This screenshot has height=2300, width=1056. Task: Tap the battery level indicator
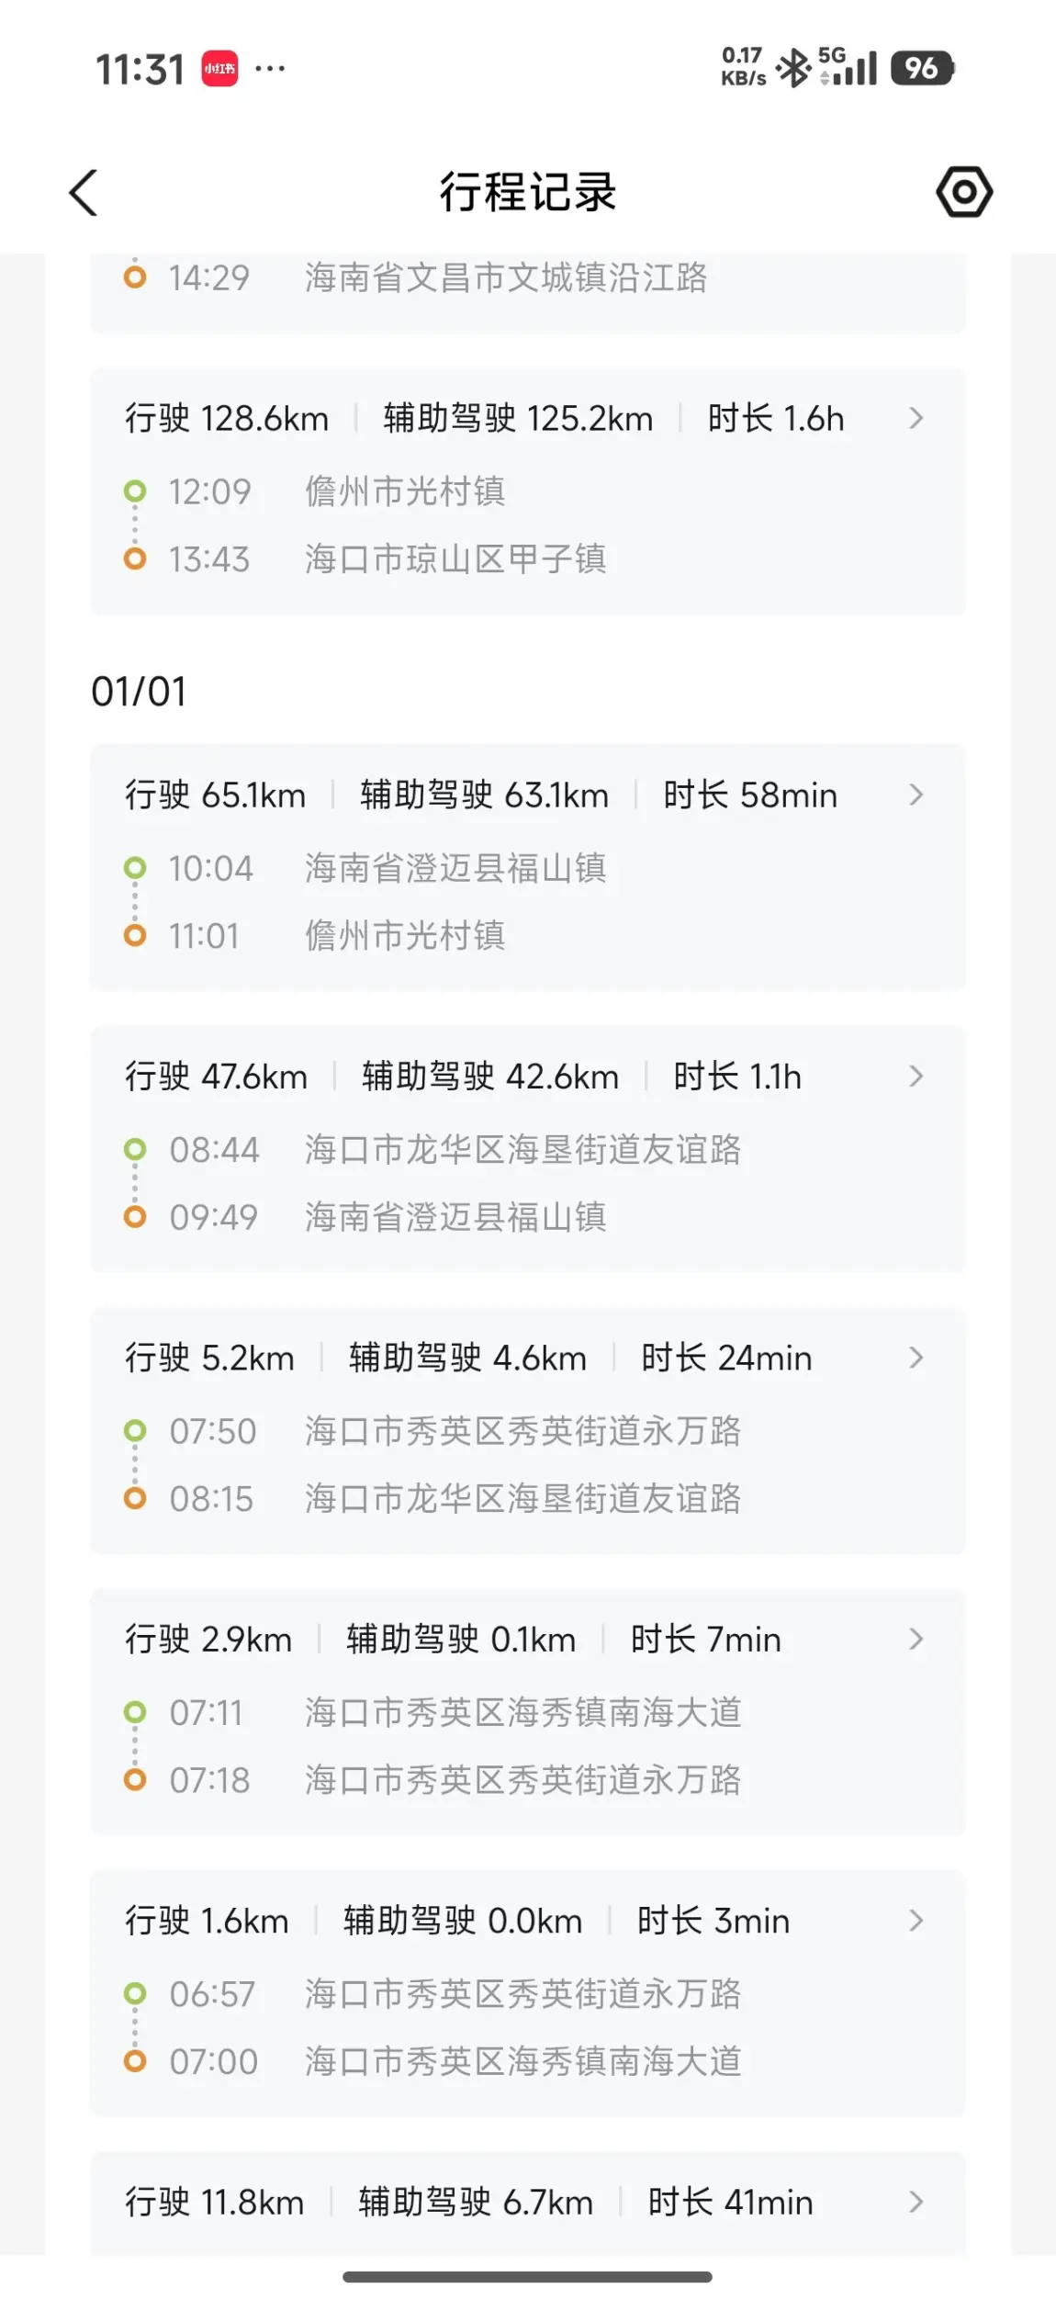coord(922,69)
